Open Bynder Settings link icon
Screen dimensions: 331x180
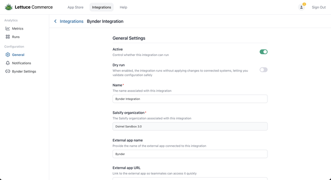(x=8, y=71)
